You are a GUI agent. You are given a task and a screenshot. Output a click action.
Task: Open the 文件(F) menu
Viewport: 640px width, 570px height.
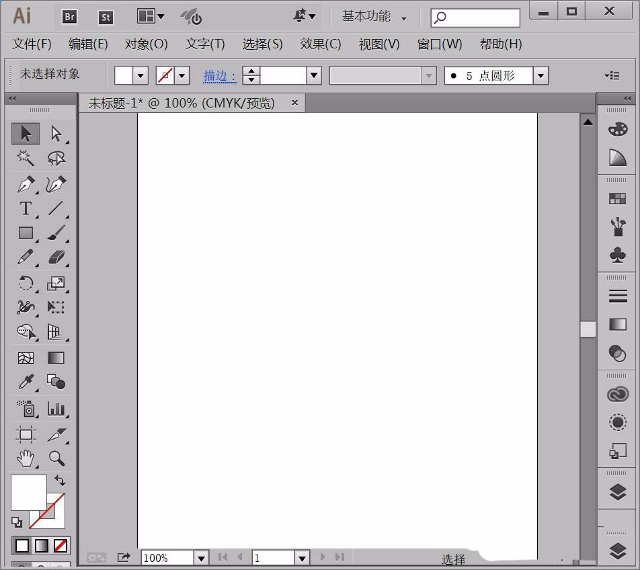coord(32,44)
